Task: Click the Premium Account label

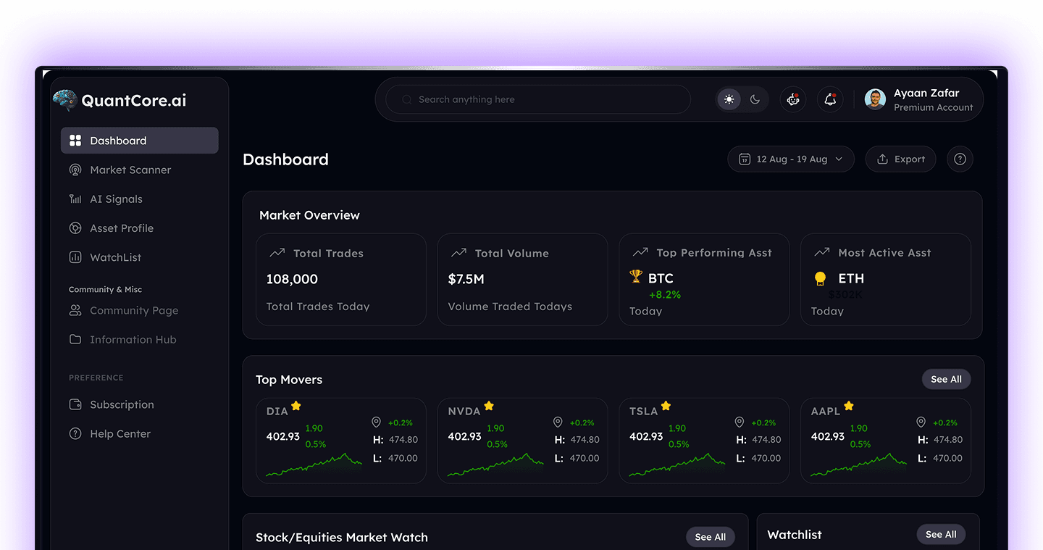Action: (x=934, y=107)
